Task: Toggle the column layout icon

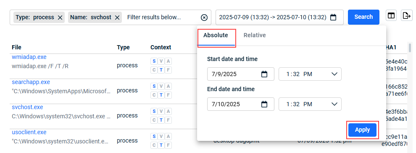Action: [x=391, y=16]
